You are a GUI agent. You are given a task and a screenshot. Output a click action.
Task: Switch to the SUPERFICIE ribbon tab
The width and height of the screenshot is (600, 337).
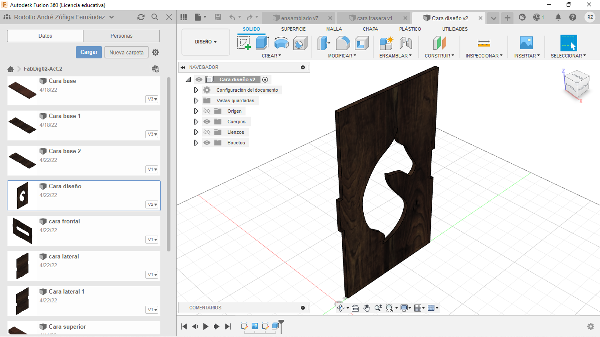click(293, 29)
